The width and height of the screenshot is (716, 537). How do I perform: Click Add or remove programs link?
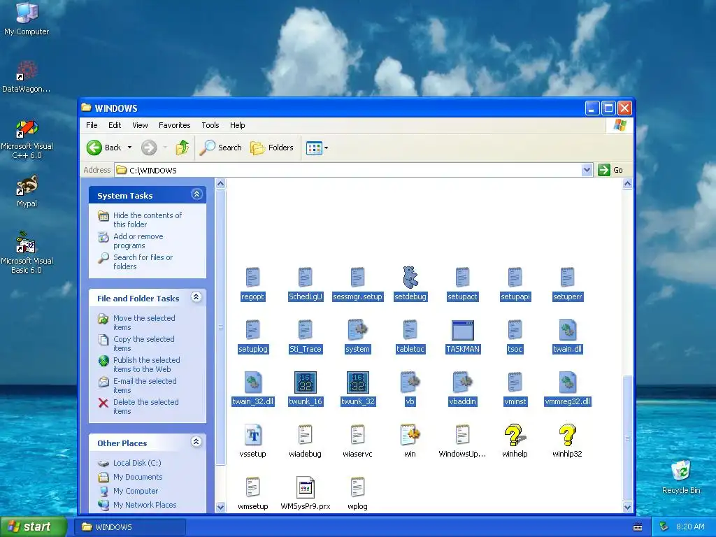tap(138, 241)
